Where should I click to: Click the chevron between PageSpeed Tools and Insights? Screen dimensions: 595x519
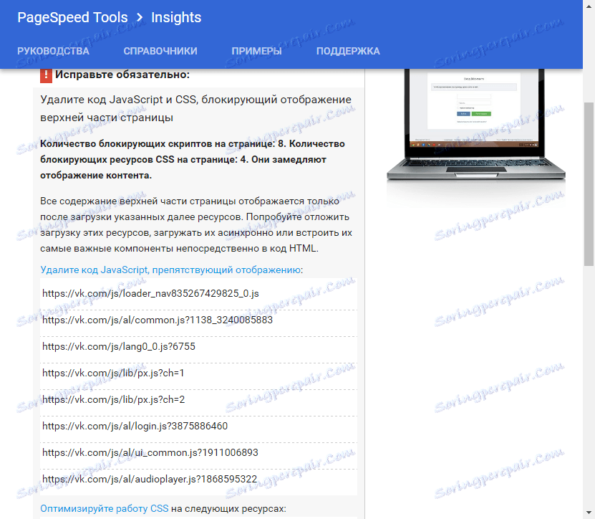[140, 17]
